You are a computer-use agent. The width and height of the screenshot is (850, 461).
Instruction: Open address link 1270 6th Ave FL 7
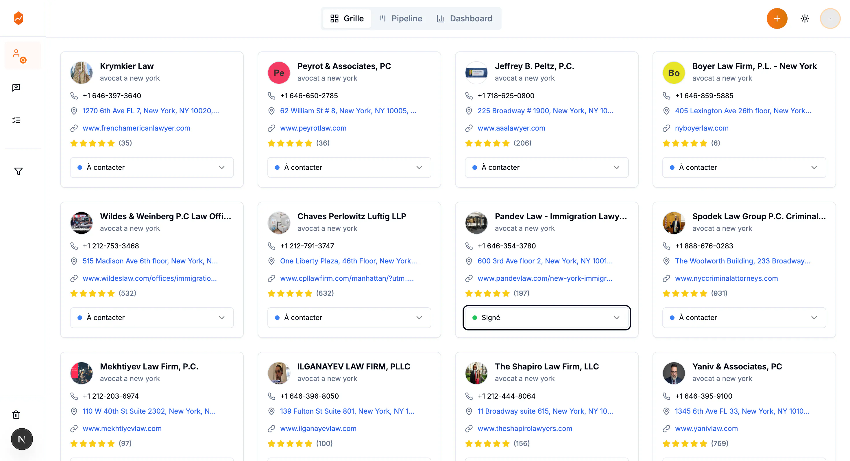[x=150, y=111]
